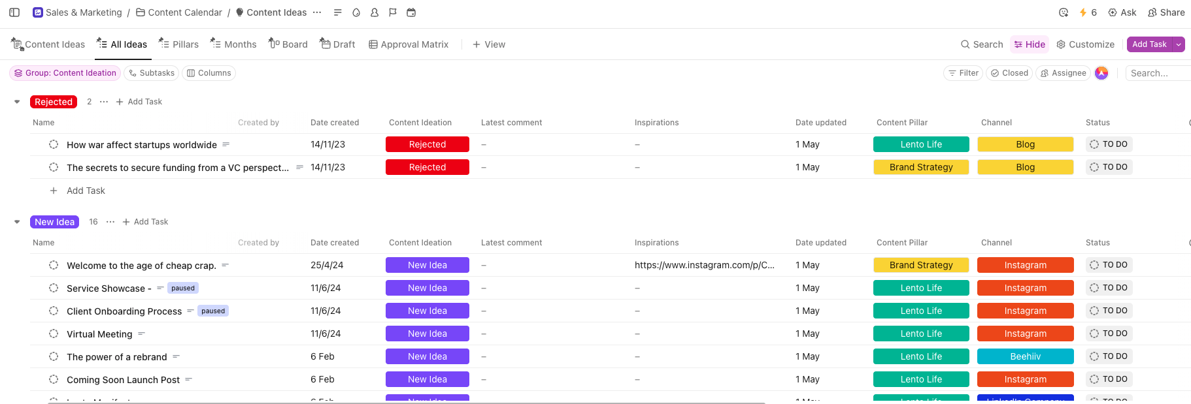Collapse the New Idea group
Viewport: 1191px width, 404px height.
pos(17,222)
